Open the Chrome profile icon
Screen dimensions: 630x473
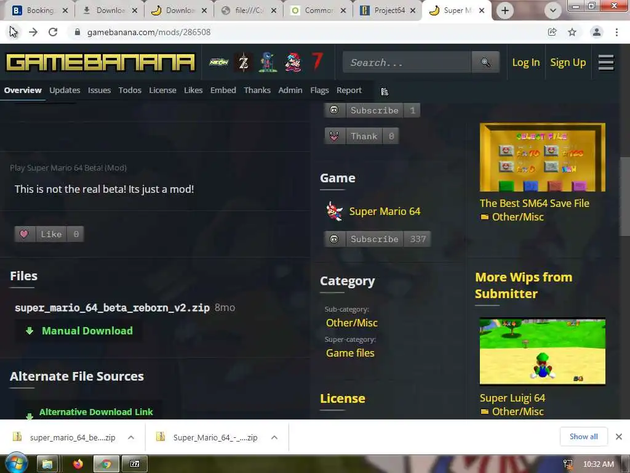(x=597, y=32)
